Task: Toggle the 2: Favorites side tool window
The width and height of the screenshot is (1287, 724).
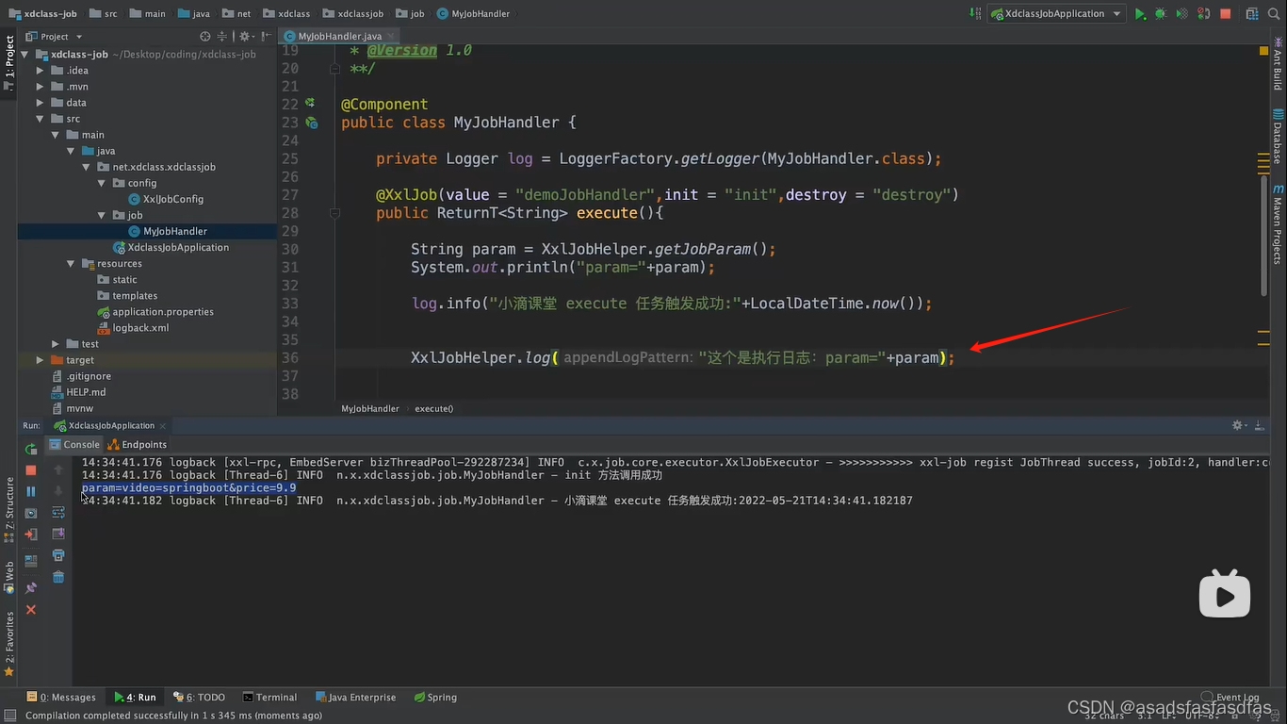Action: [x=9, y=644]
